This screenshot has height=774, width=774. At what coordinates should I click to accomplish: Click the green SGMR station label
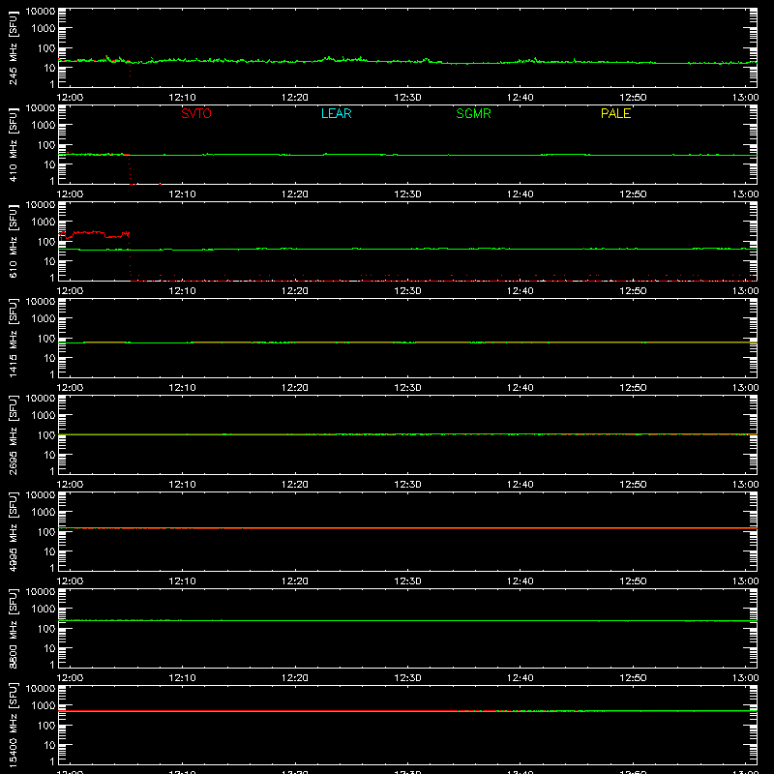click(473, 113)
